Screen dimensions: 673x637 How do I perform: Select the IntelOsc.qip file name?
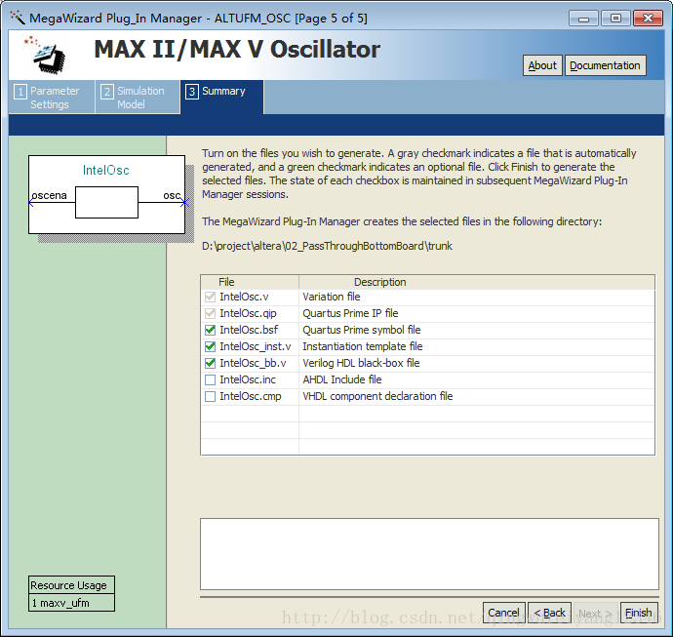pyautogui.click(x=248, y=313)
